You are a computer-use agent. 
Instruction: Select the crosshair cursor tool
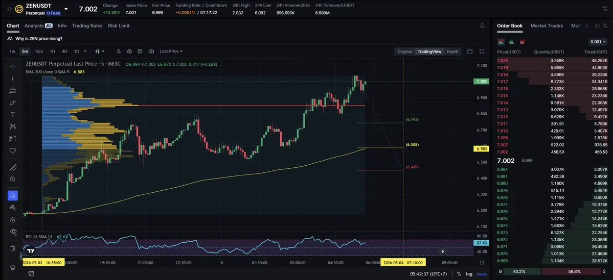[12, 66]
